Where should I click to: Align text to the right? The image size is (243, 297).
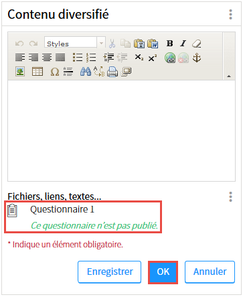click(x=33, y=58)
